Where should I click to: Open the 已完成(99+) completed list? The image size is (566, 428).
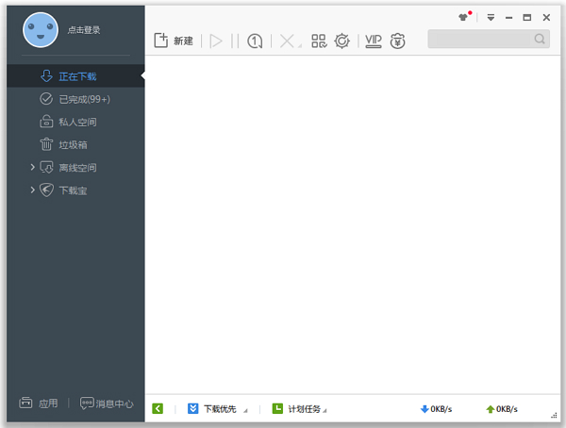click(75, 99)
